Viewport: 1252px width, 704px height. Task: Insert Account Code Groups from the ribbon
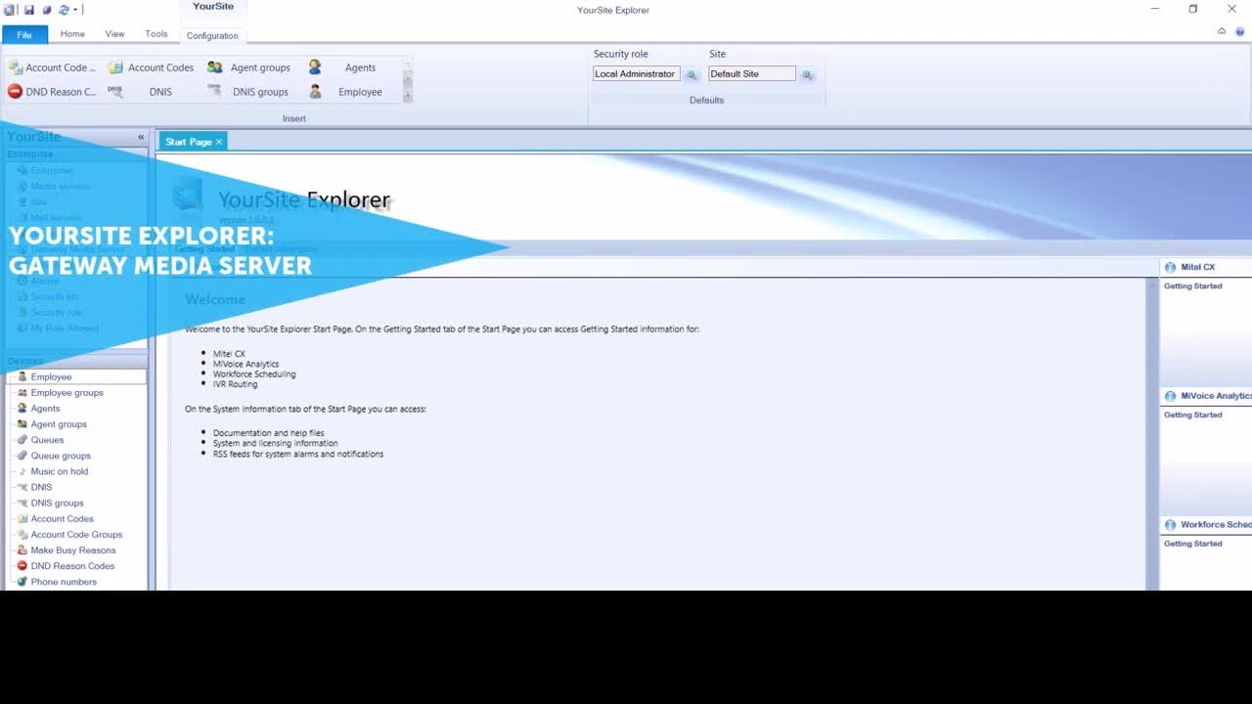pyautogui.click(x=53, y=67)
